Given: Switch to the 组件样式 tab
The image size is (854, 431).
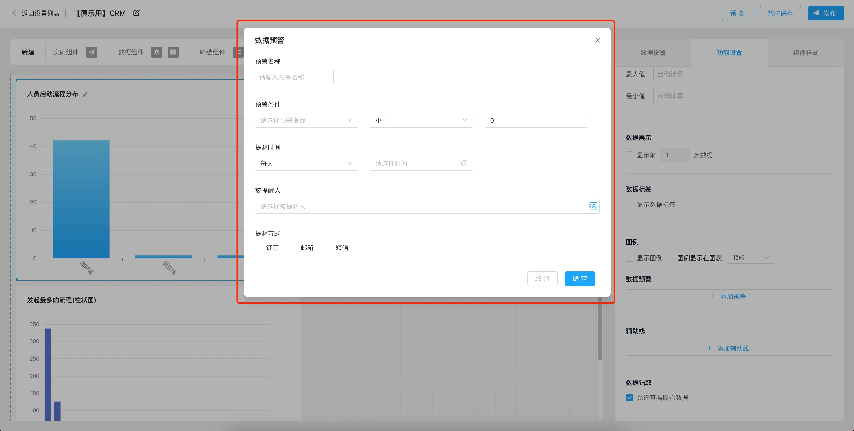Looking at the screenshot, I should point(805,53).
